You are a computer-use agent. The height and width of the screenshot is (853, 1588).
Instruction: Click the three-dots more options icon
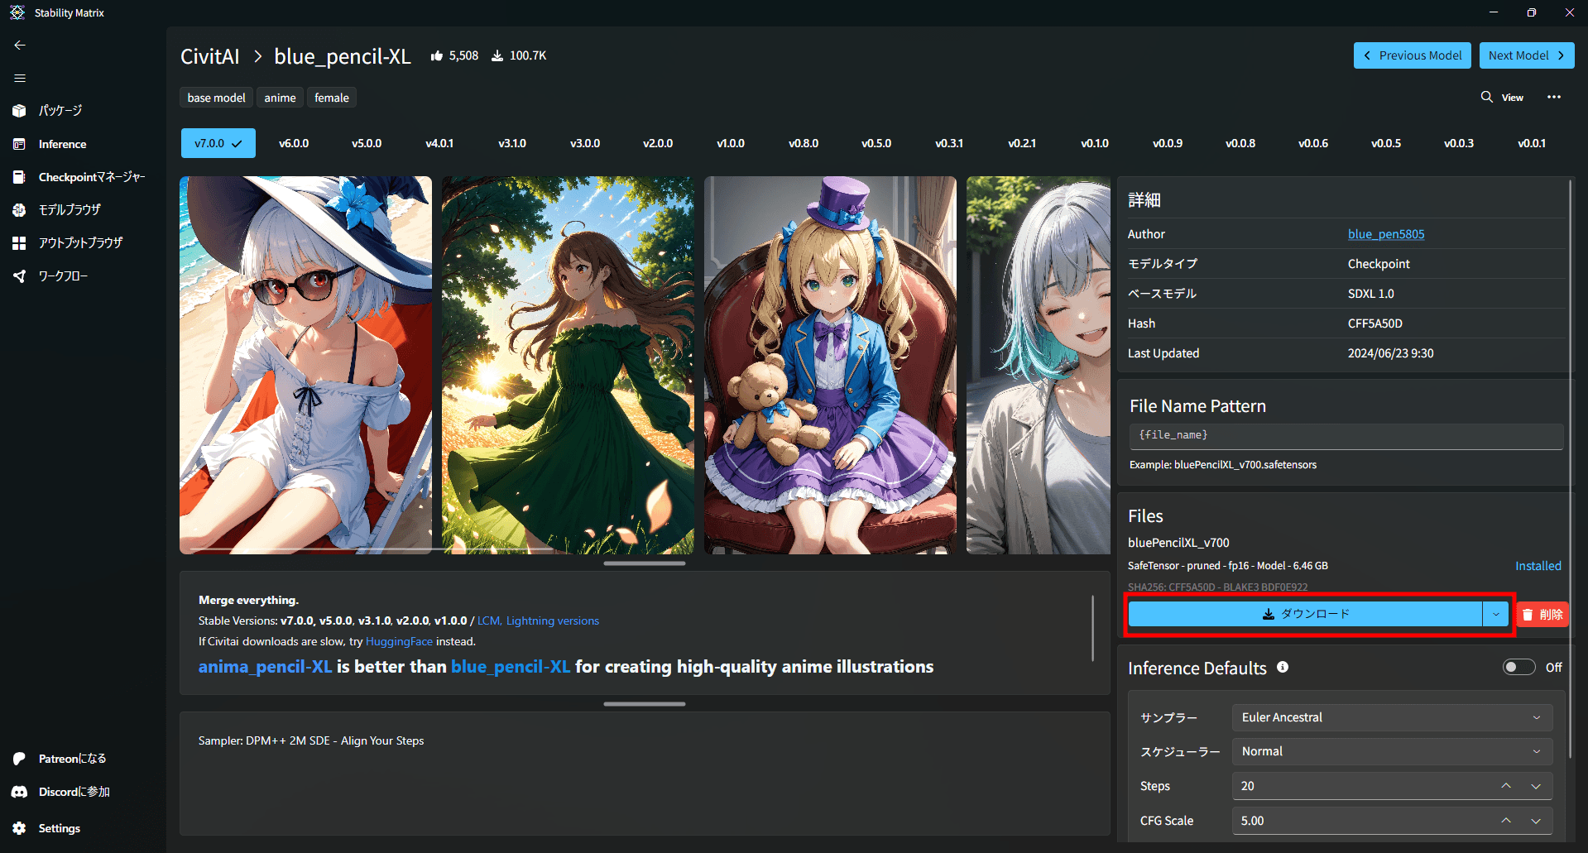(x=1554, y=98)
